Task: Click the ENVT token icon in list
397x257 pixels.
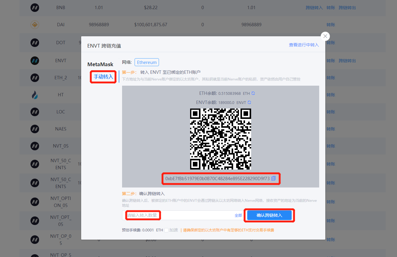Action: click(35, 61)
